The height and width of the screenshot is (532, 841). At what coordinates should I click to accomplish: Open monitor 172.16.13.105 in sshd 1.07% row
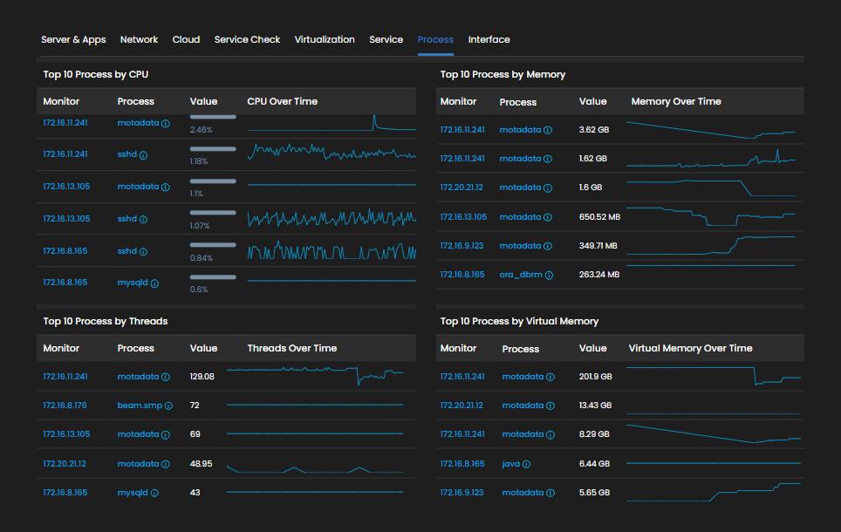66,219
